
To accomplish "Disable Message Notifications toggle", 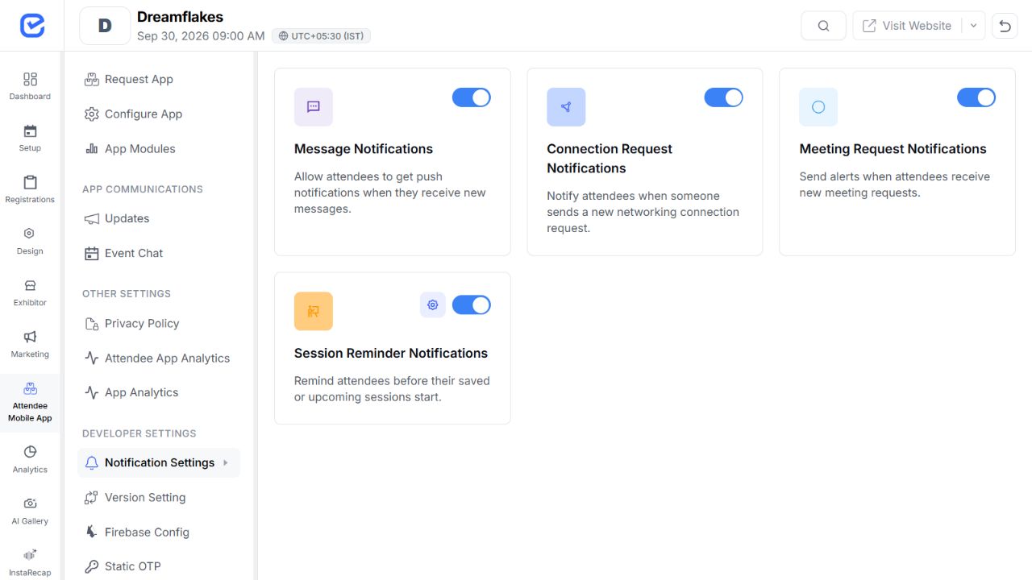I will (x=472, y=97).
